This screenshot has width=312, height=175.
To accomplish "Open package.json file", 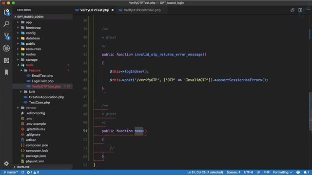I will [36, 156].
